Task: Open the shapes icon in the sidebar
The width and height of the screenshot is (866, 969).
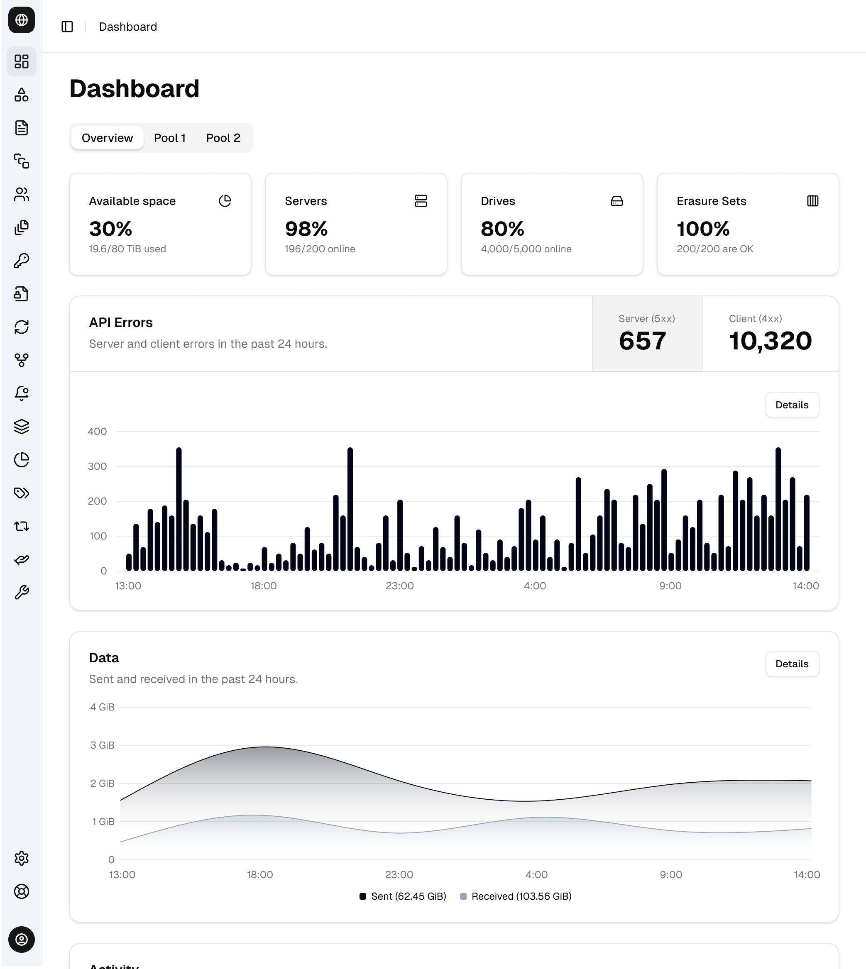Action: coord(22,95)
